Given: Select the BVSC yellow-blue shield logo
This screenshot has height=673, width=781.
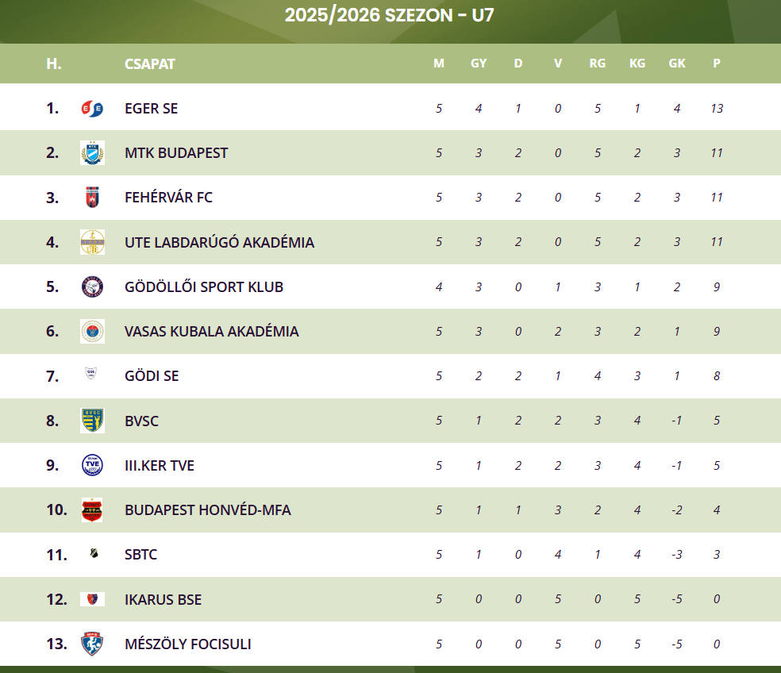Looking at the screenshot, I should coord(92,421).
